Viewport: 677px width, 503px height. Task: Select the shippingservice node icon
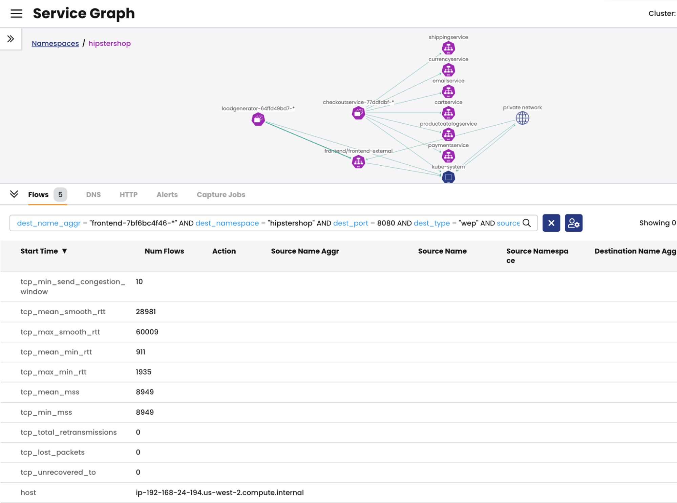(x=448, y=48)
